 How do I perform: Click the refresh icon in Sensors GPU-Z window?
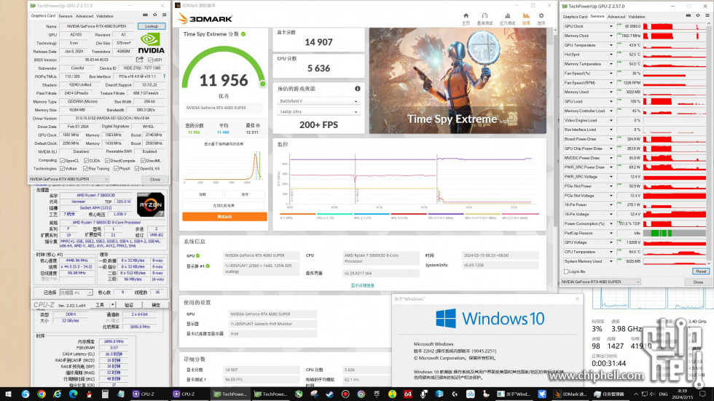point(697,16)
